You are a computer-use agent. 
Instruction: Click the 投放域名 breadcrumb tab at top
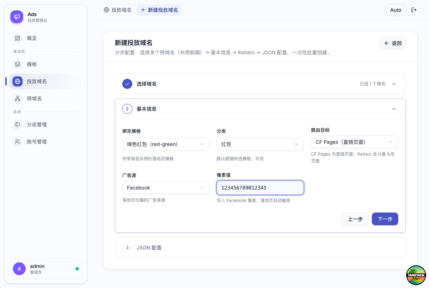[118, 10]
